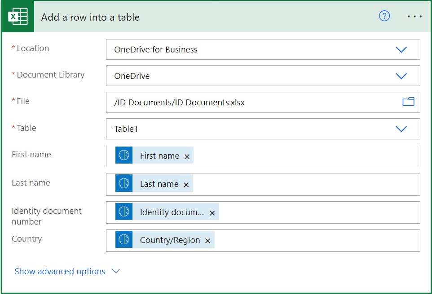Open the ellipsis menu in the header
The width and height of the screenshot is (432, 294).
414,17
